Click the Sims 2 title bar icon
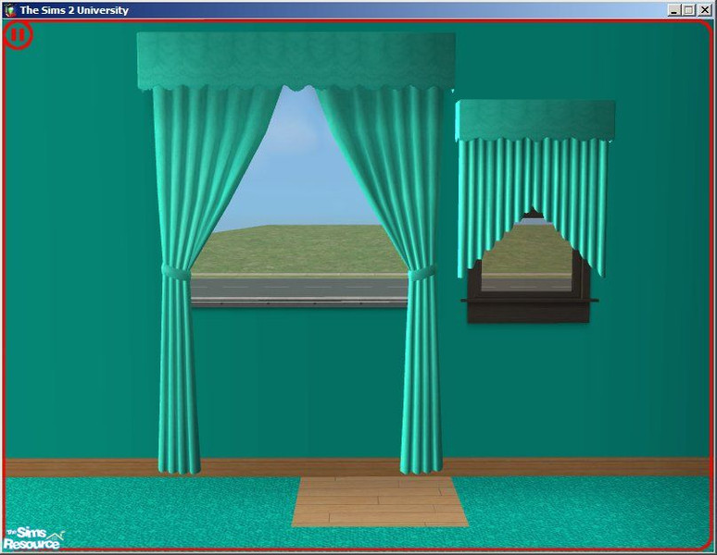This screenshot has width=717, height=555. [x=9, y=9]
